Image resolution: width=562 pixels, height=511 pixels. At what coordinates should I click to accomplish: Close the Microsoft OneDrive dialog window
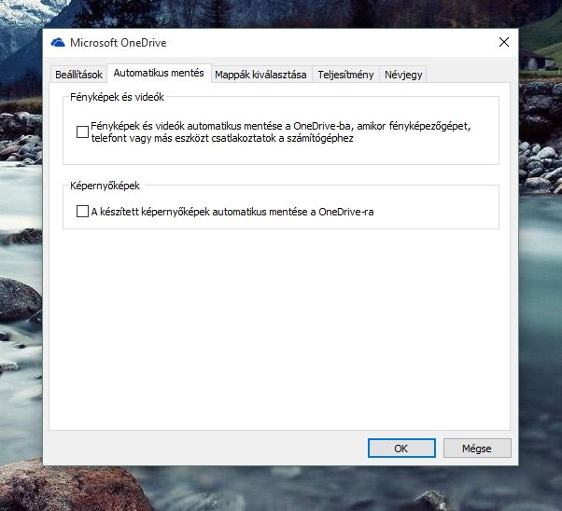pos(504,43)
